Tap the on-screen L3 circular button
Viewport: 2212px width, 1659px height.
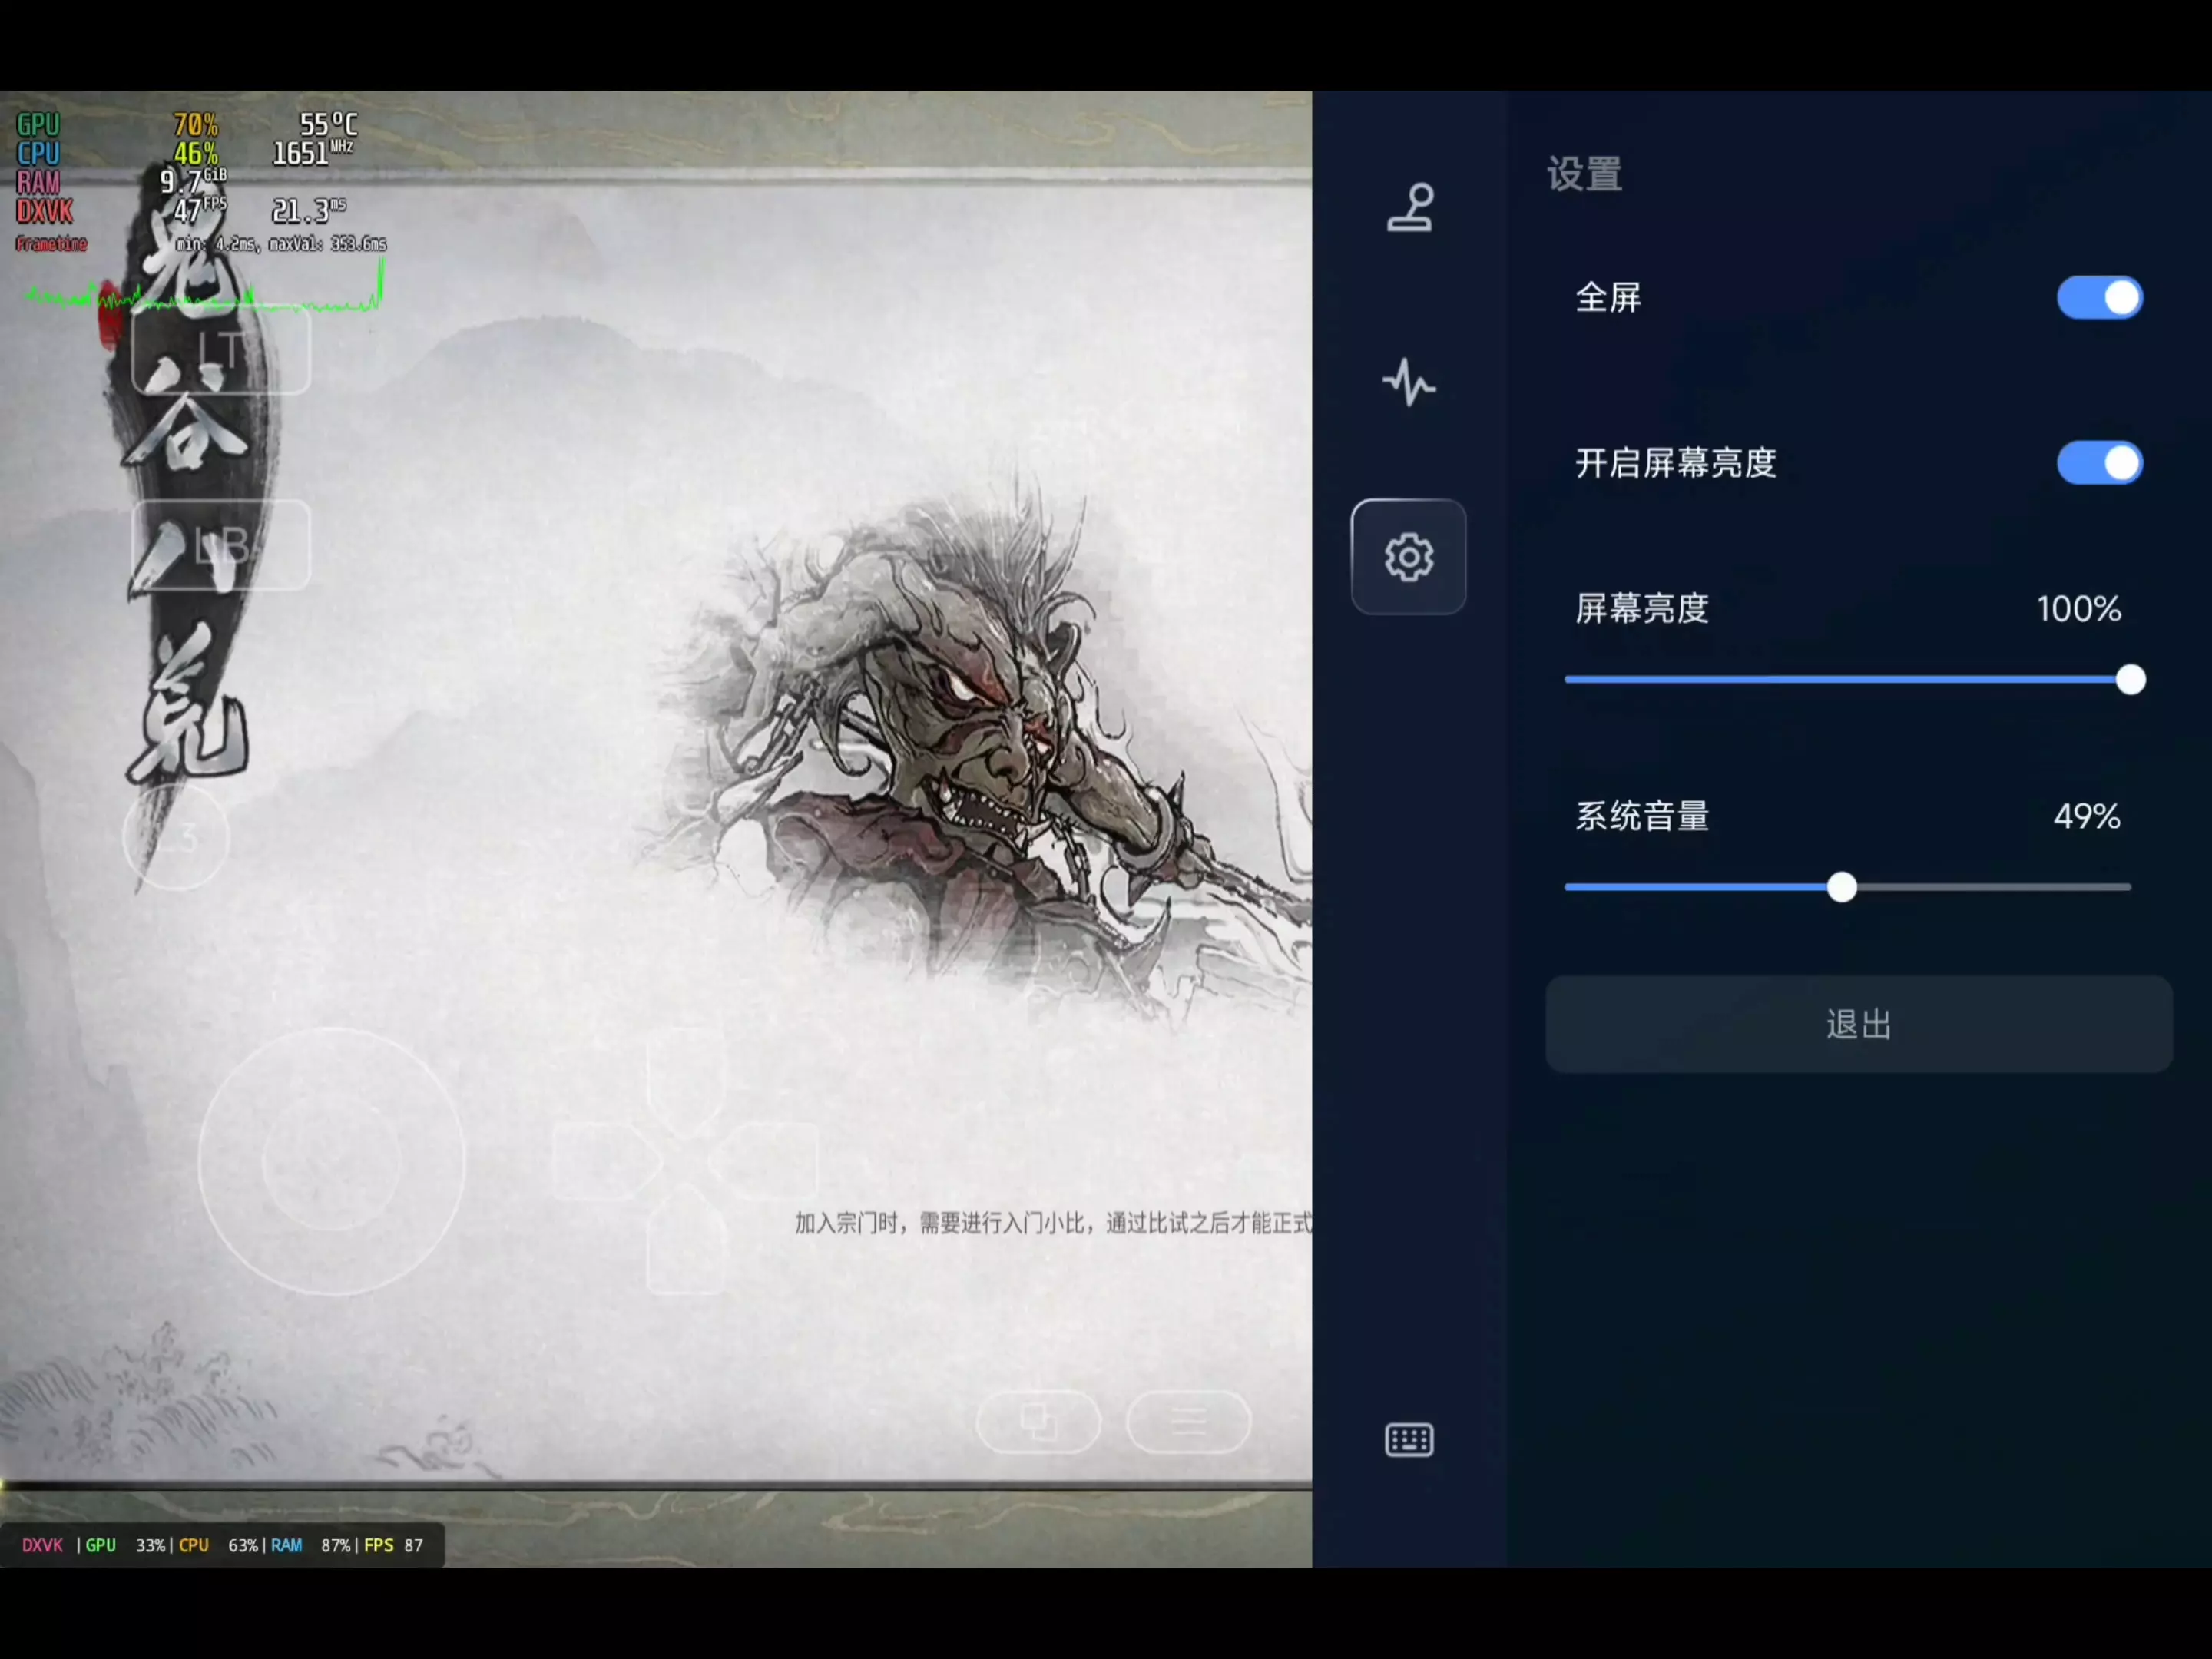176,838
